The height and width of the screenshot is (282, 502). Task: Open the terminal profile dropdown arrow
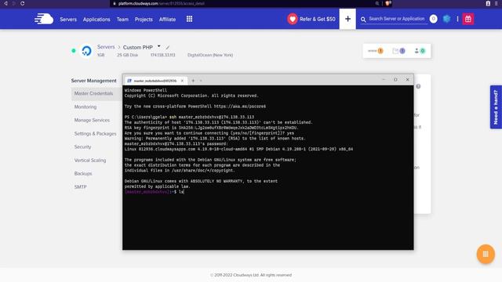[201, 81]
